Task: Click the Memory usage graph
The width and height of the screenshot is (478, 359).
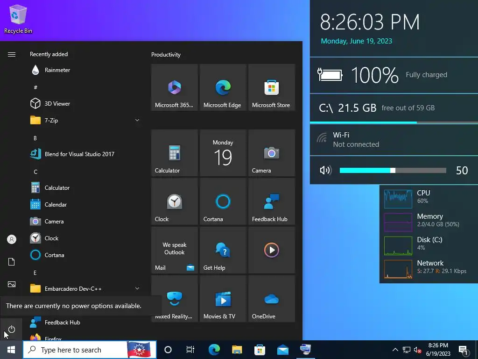Action: [398, 223]
